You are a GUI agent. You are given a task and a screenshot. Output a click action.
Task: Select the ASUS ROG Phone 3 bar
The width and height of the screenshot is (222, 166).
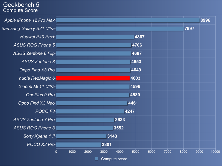pyautogui.click(x=85, y=128)
